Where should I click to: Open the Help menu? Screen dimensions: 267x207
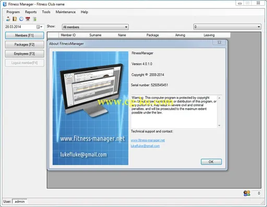pos(84,12)
